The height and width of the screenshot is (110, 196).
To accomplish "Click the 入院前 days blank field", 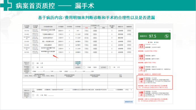I will [40, 71].
